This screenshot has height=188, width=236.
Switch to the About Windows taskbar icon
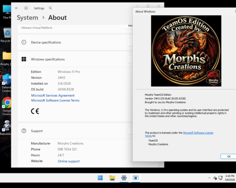click(135, 178)
